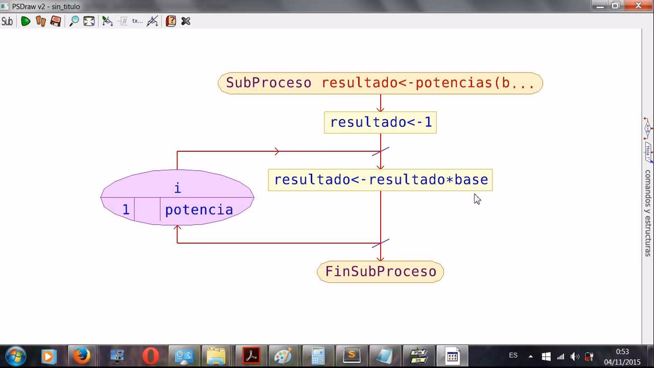The image size is (654, 368).
Task: Click the FinSubProceso terminator shape
Action: [380, 271]
